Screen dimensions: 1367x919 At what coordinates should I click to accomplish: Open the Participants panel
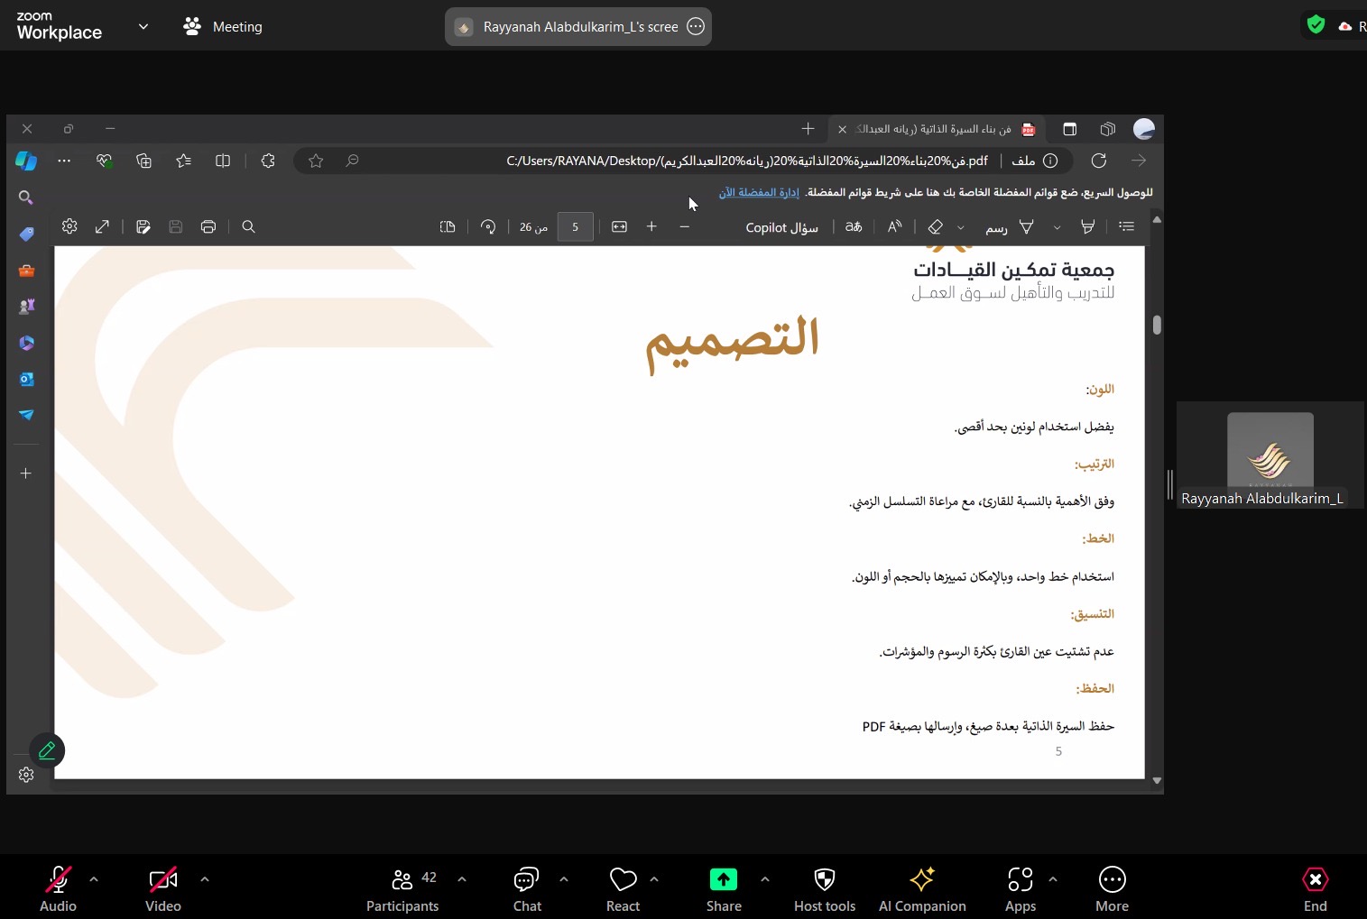(402, 888)
